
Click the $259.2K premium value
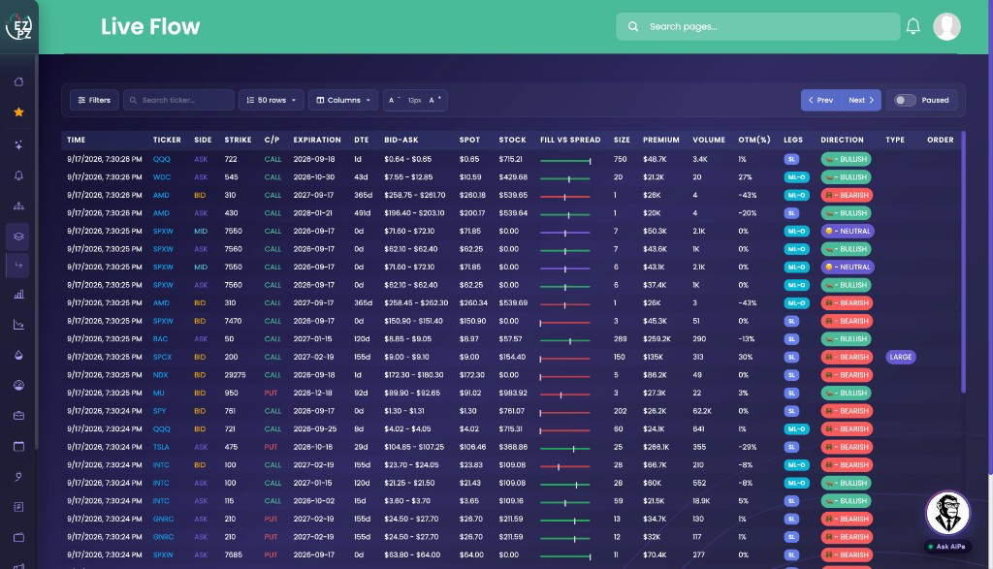click(x=657, y=339)
